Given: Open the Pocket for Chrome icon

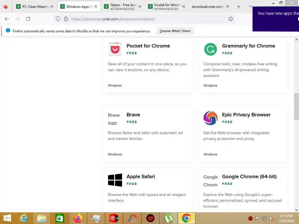Looking at the screenshot, I should (x=115, y=49).
